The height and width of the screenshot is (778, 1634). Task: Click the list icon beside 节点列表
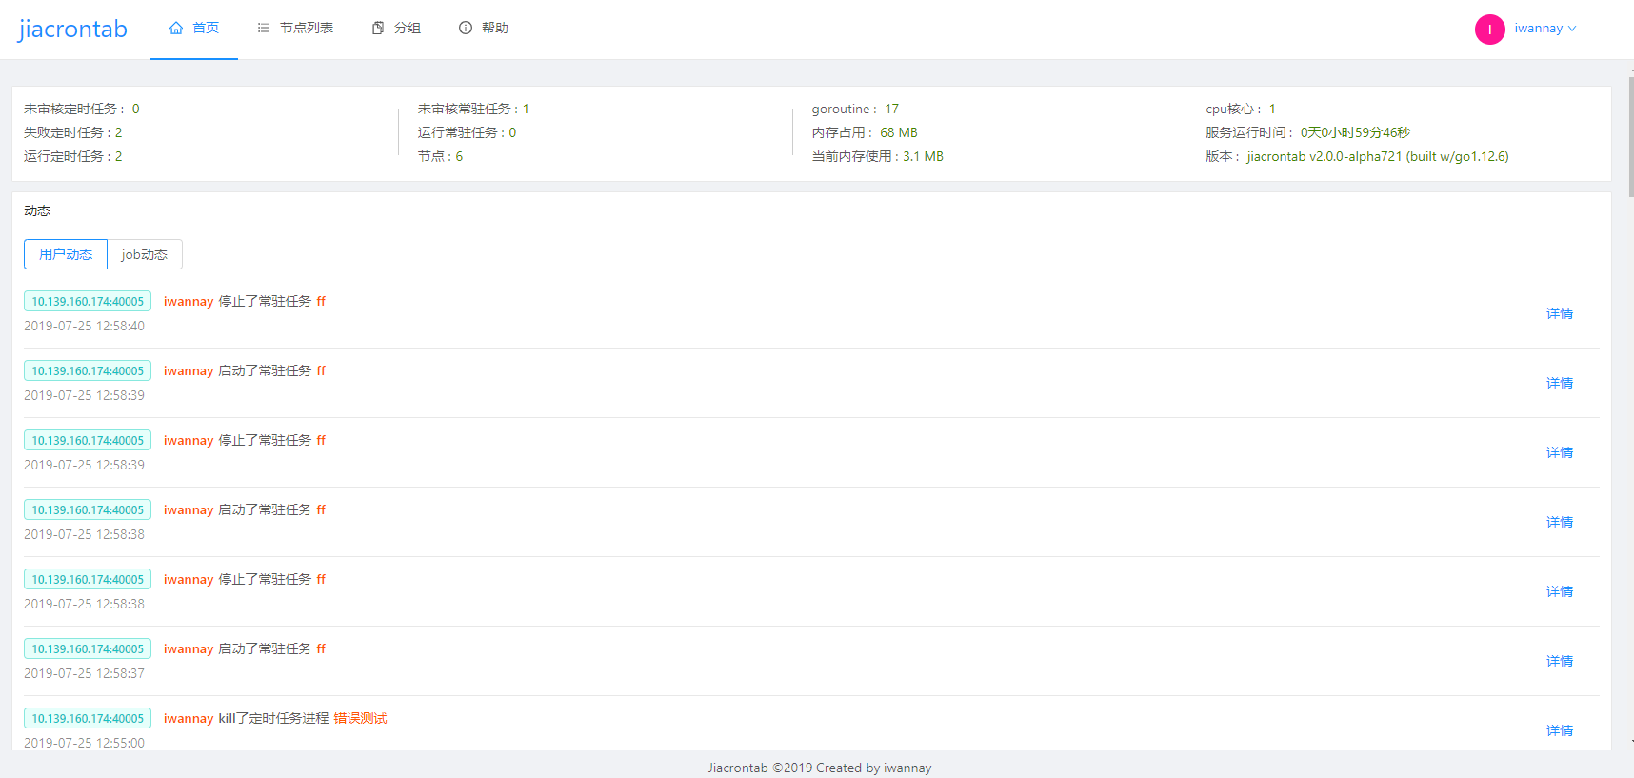264,29
